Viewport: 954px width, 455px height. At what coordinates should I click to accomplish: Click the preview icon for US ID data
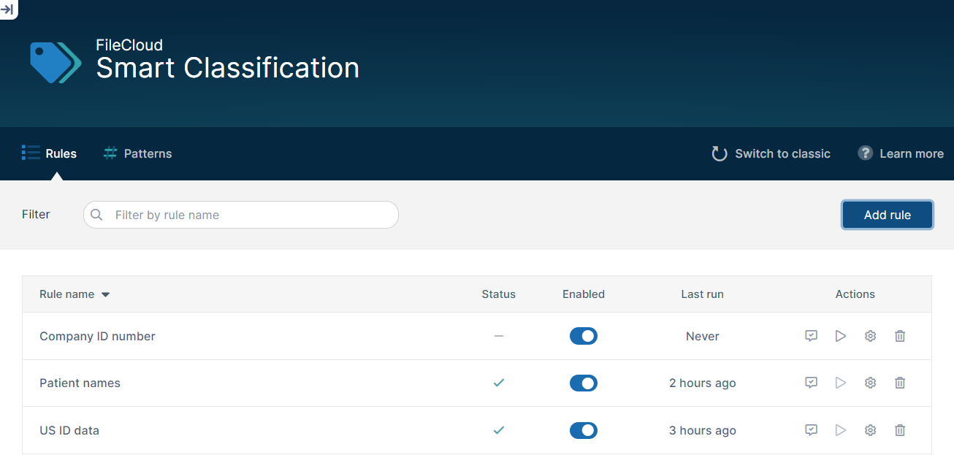pos(811,430)
